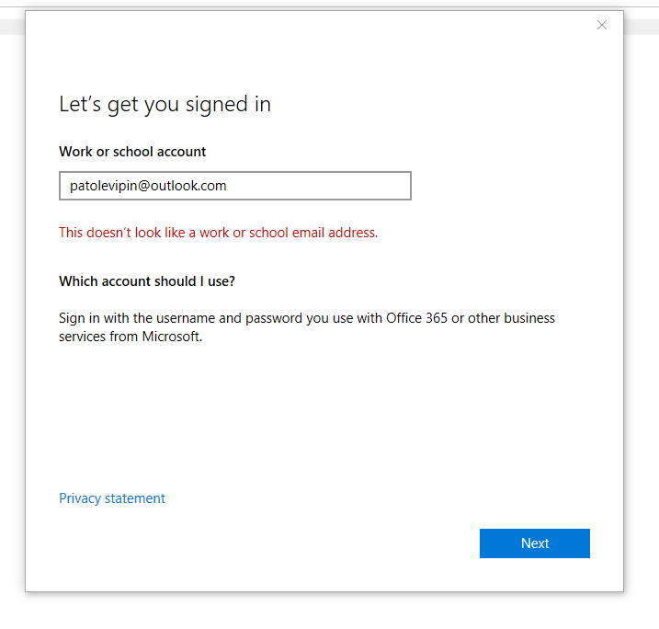Image resolution: width=659 pixels, height=629 pixels.
Task: Select the 'Work or school account' label
Action: [x=132, y=152]
